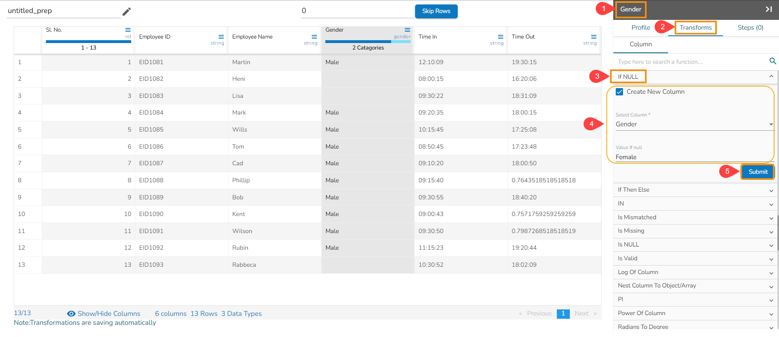Collapse the side panel with arrow icon
This screenshot has height=337, width=779.
click(x=768, y=9)
